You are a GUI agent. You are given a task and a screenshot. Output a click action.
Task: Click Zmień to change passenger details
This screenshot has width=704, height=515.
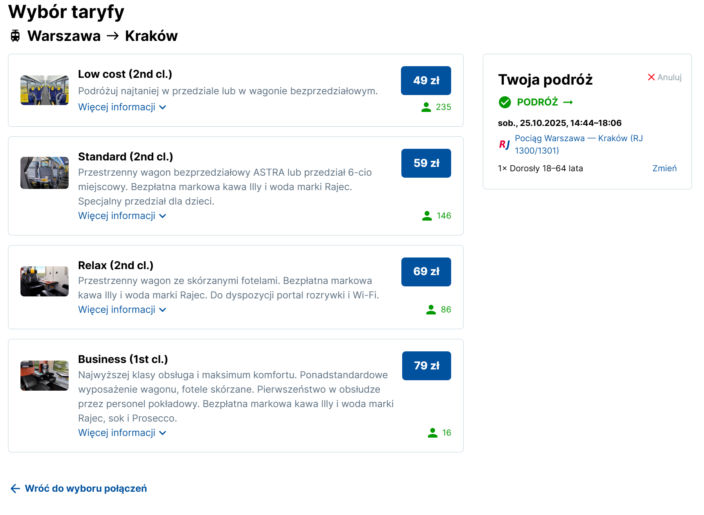[x=664, y=168]
